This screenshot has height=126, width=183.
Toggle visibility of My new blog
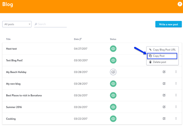tap(113, 84)
